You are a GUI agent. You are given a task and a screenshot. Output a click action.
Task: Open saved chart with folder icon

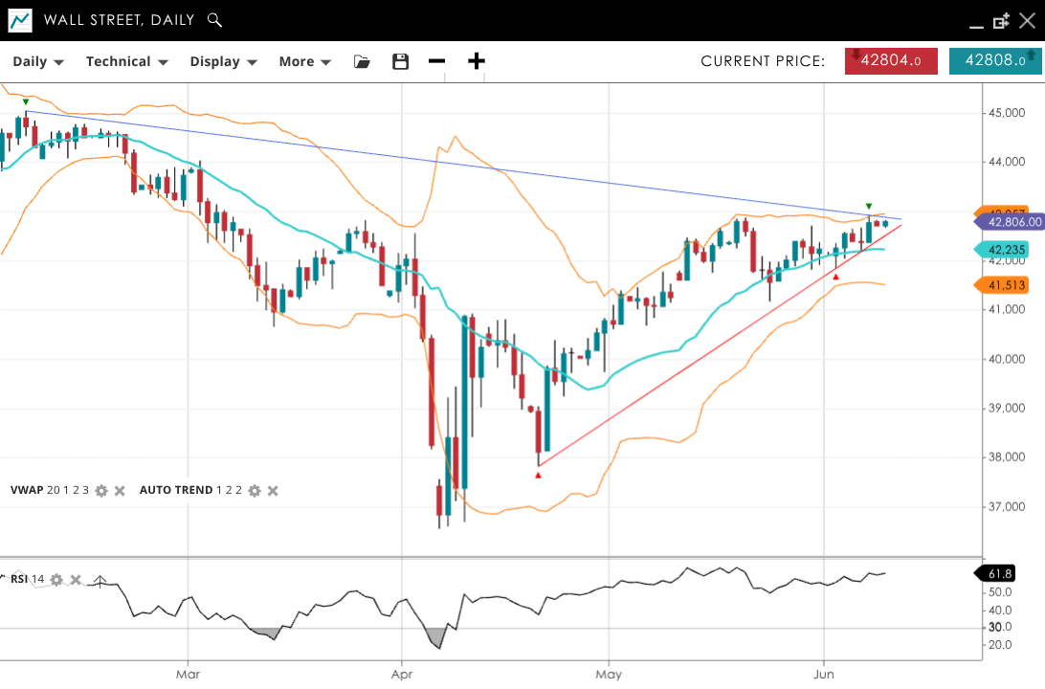tap(362, 61)
